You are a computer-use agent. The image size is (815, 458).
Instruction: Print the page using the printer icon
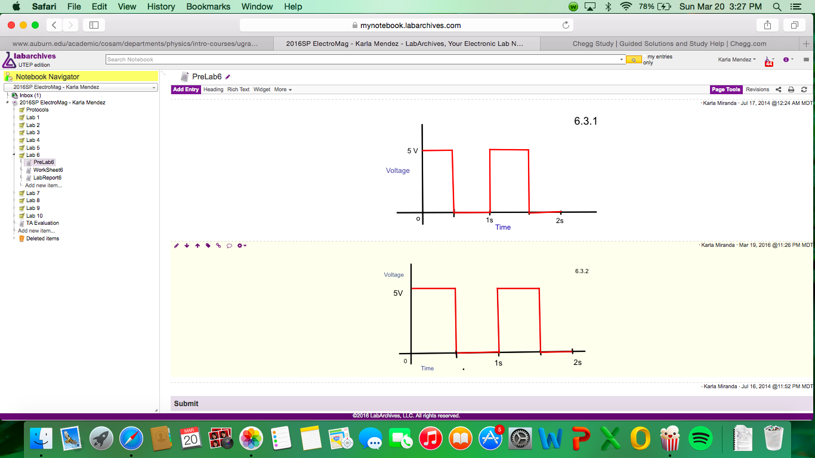click(x=791, y=89)
